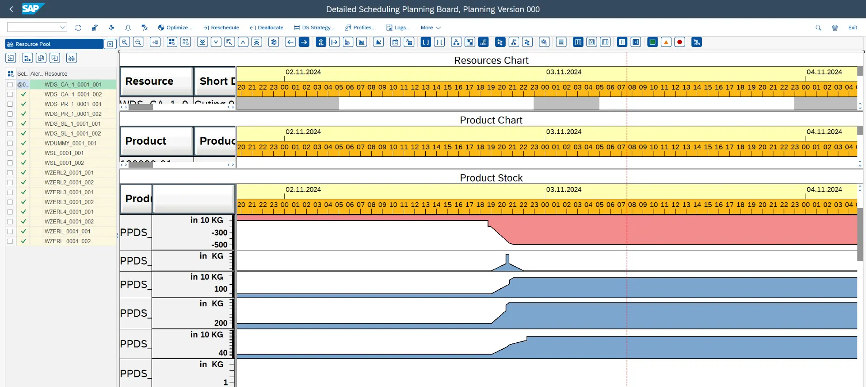Tick the checkbox for WDS_SL_1_0001_001
The height and width of the screenshot is (387, 866).
(x=10, y=123)
